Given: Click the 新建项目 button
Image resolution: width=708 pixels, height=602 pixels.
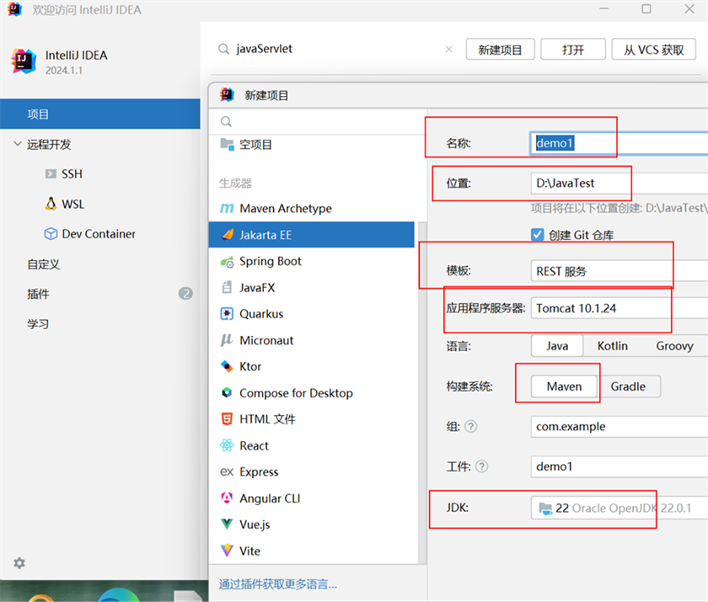Looking at the screenshot, I should point(501,49).
